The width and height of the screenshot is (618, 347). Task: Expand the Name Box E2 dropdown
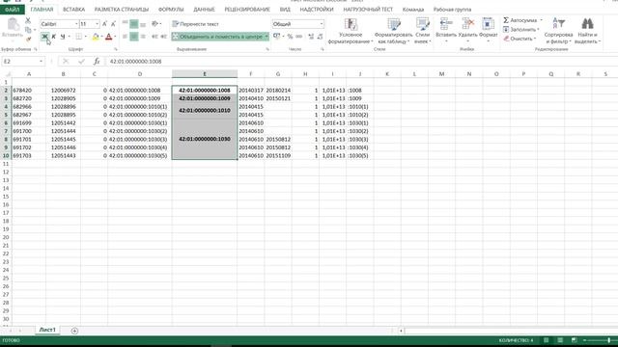tap(41, 62)
